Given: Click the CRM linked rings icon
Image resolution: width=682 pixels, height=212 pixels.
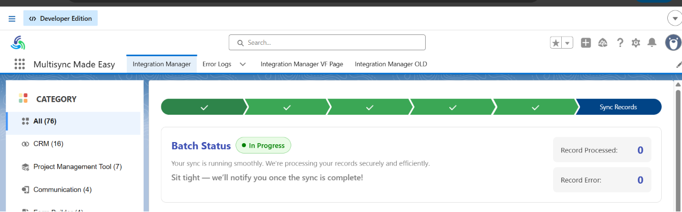Looking at the screenshot, I should coord(25,144).
